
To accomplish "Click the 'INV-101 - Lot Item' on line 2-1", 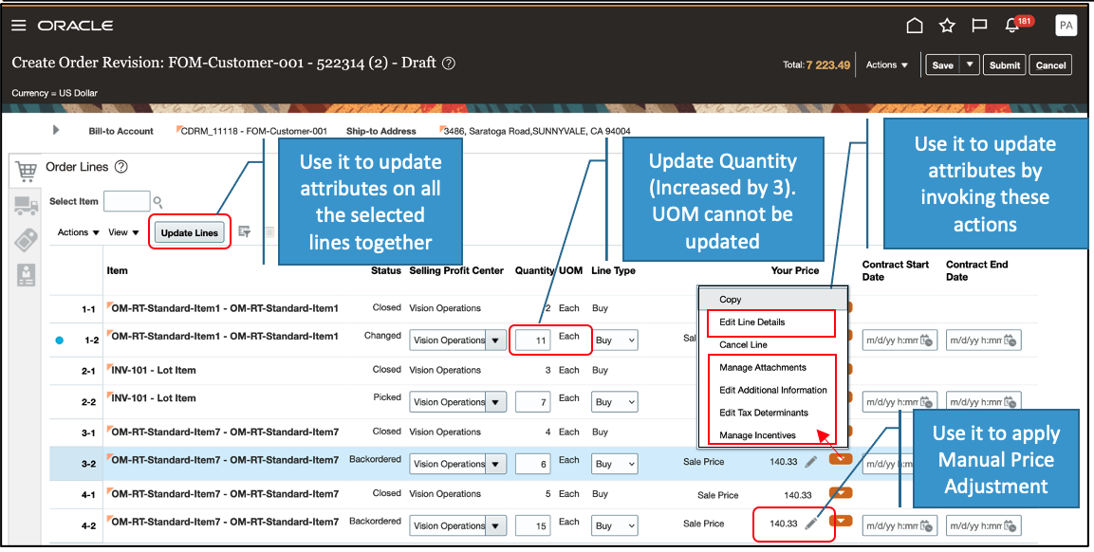I will 154,370.
